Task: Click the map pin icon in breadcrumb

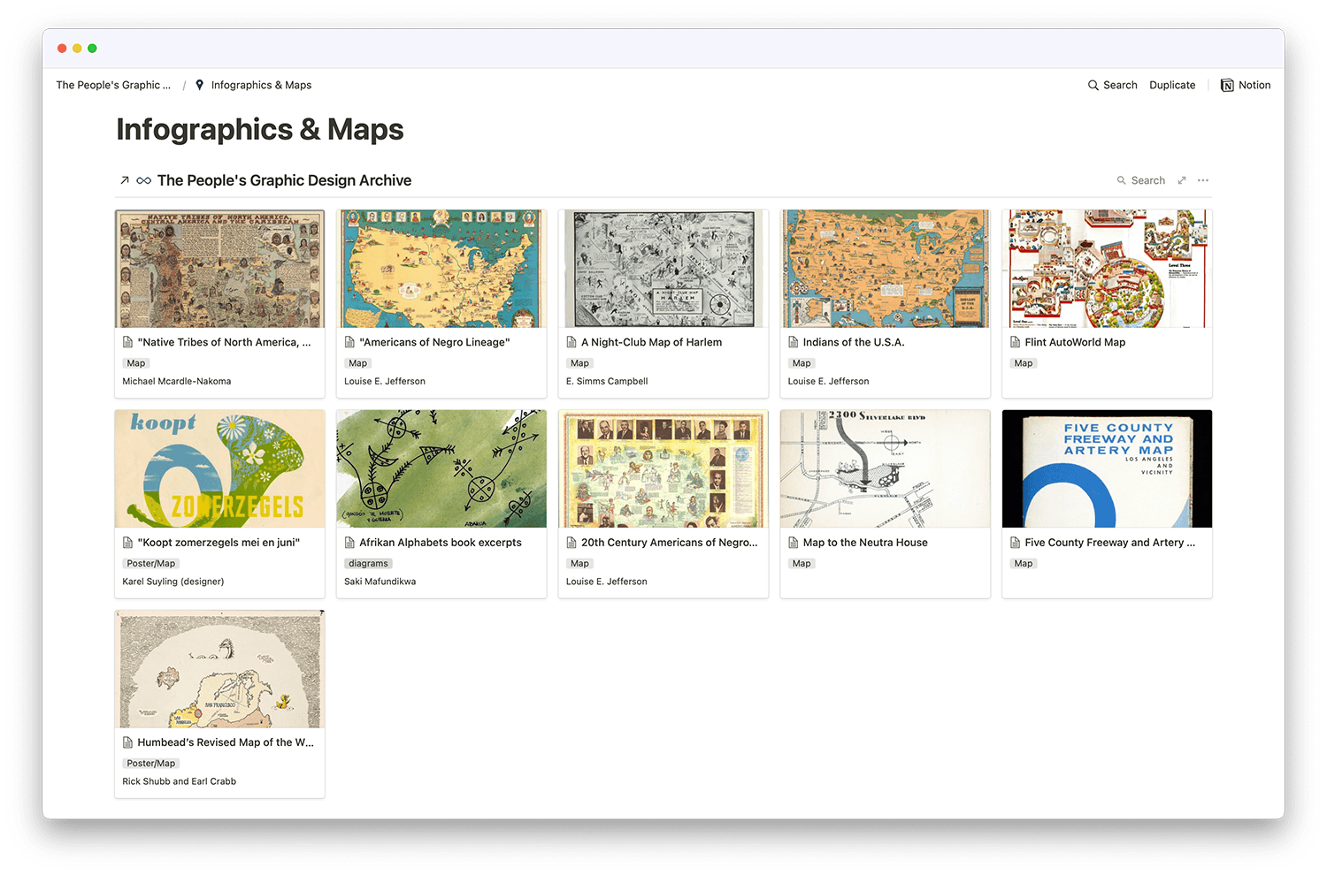Action: tap(199, 85)
